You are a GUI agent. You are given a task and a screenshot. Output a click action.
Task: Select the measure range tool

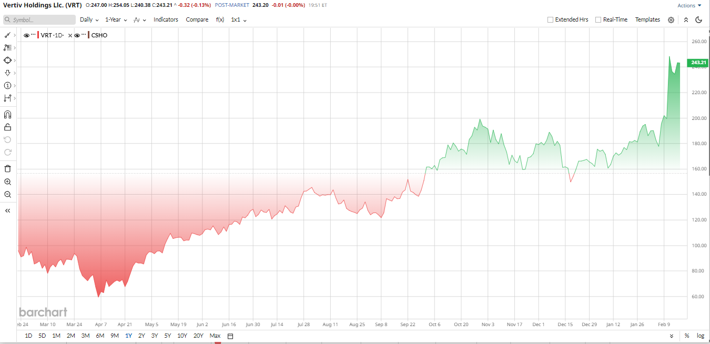(7, 98)
